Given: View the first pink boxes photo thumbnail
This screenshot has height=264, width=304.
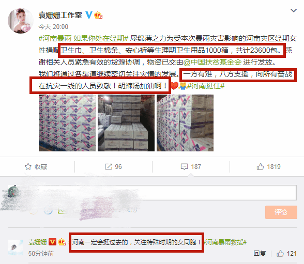Looking at the screenshot, I should (67, 123).
